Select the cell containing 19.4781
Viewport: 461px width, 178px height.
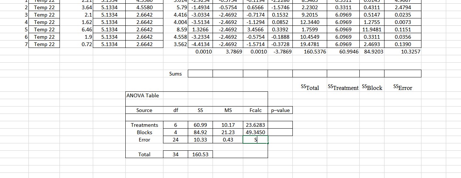coord(309,44)
